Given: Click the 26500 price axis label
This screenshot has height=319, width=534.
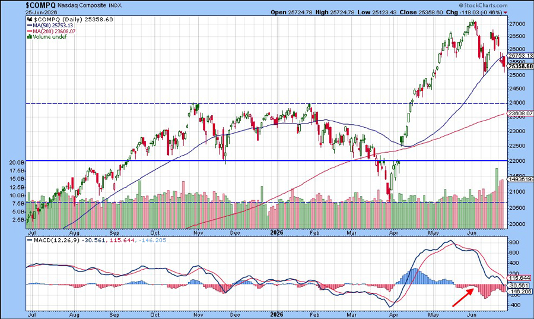Looking at the screenshot, I should tap(517, 36).
